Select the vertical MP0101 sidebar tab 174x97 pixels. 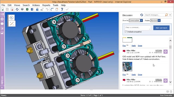(x=2, y=80)
